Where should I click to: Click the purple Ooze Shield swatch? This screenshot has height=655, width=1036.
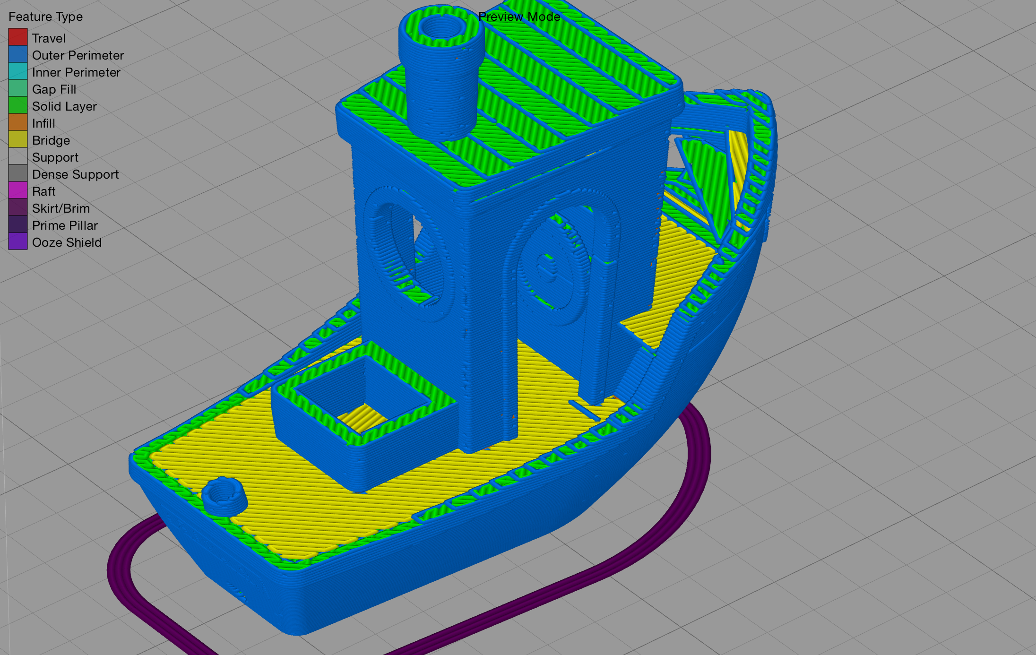(18, 241)
